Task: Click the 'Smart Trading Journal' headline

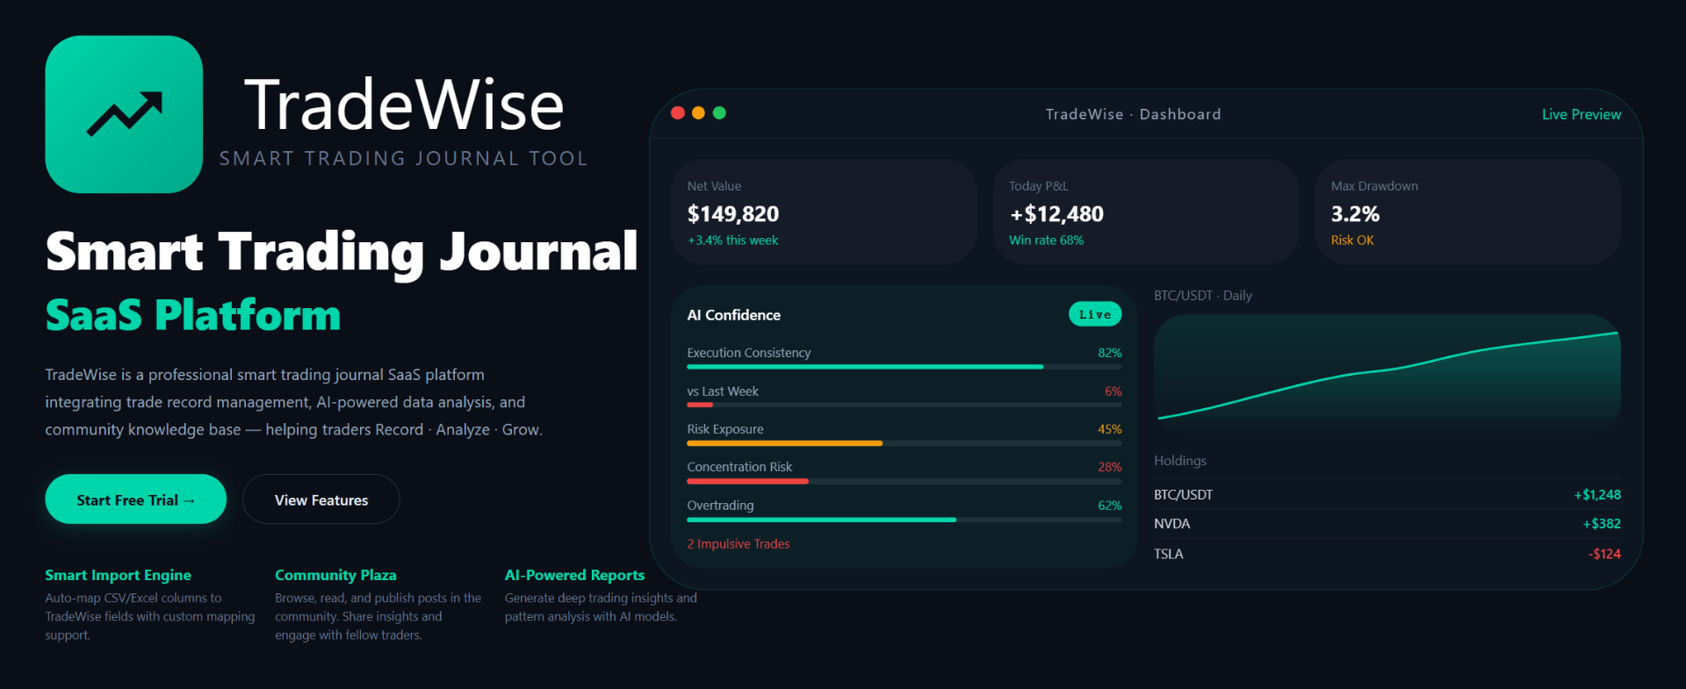Action: (x=342, y=252)
